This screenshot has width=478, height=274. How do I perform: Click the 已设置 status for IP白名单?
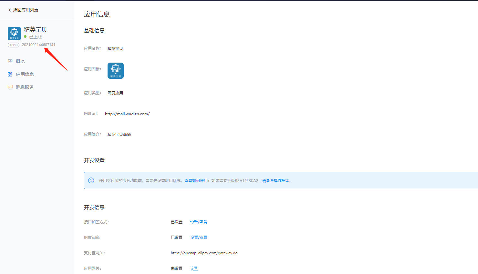177,238
